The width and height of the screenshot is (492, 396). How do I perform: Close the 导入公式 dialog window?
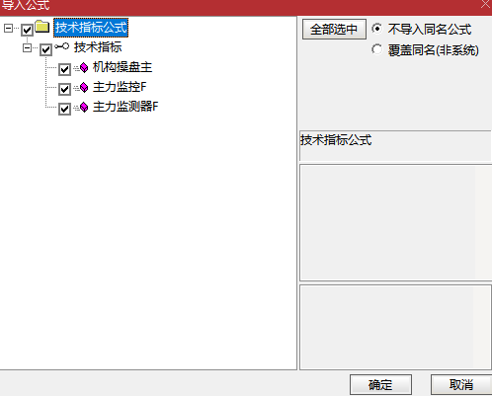coord(485,4)
